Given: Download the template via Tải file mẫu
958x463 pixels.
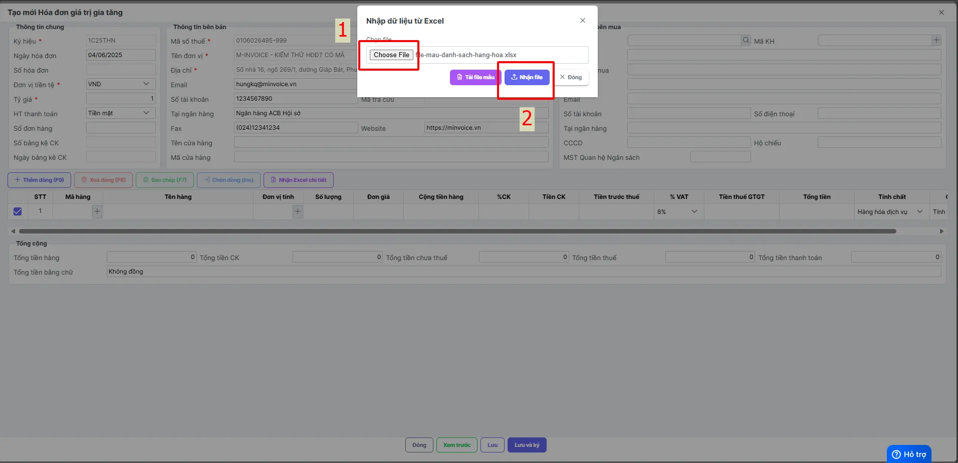Looking at the screenshot, I should [x=475, y=77].
